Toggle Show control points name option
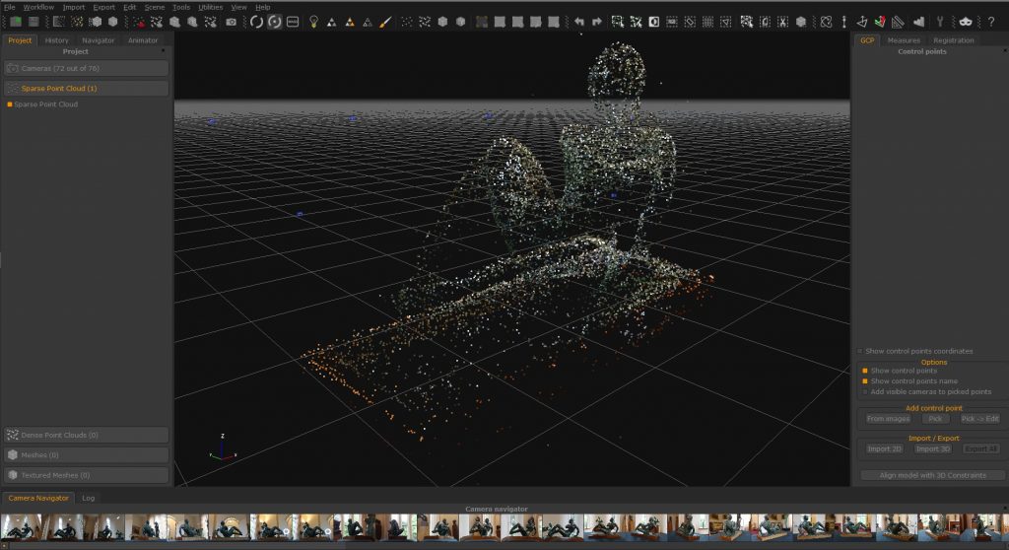The height and width of the screenshot is (550, 1009). pos(866,381)
